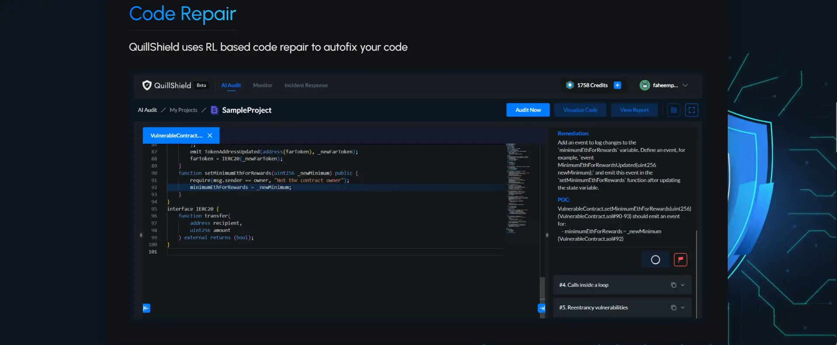The width and height of the screenshot is (837, 345).
Task: Click the save file icon button
Action: (674, 110)
